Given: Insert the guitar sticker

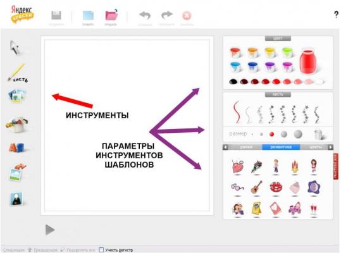Looking at the screenshot, I should (x=257, y=187).
